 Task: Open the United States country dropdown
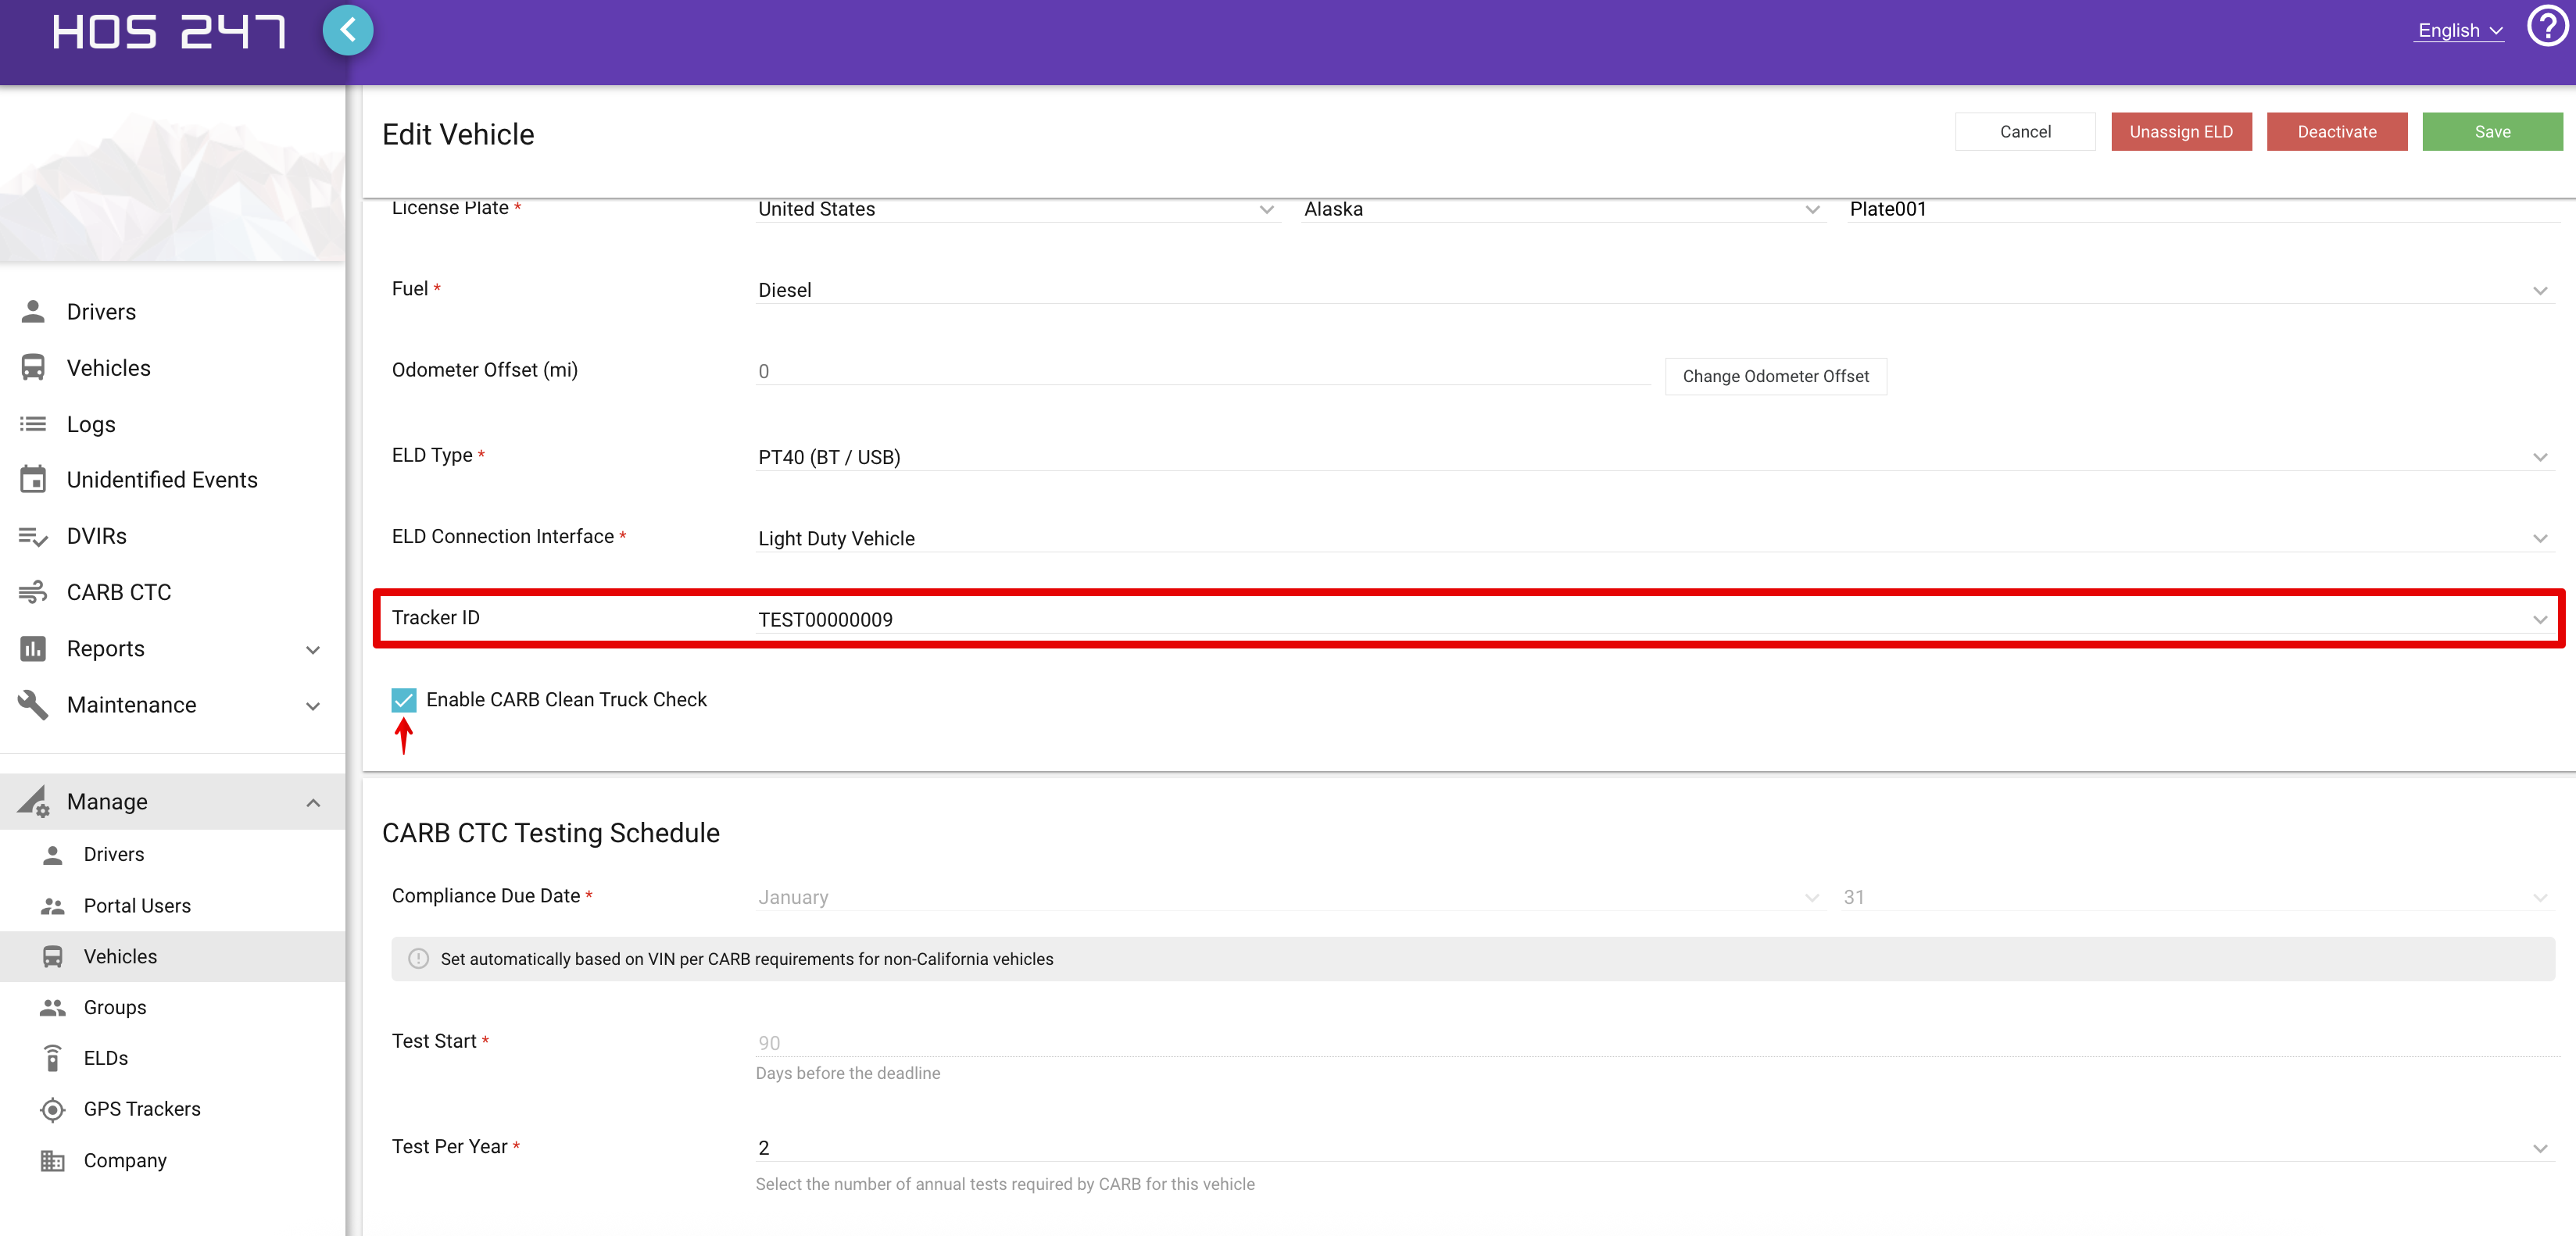point(1017,209)
